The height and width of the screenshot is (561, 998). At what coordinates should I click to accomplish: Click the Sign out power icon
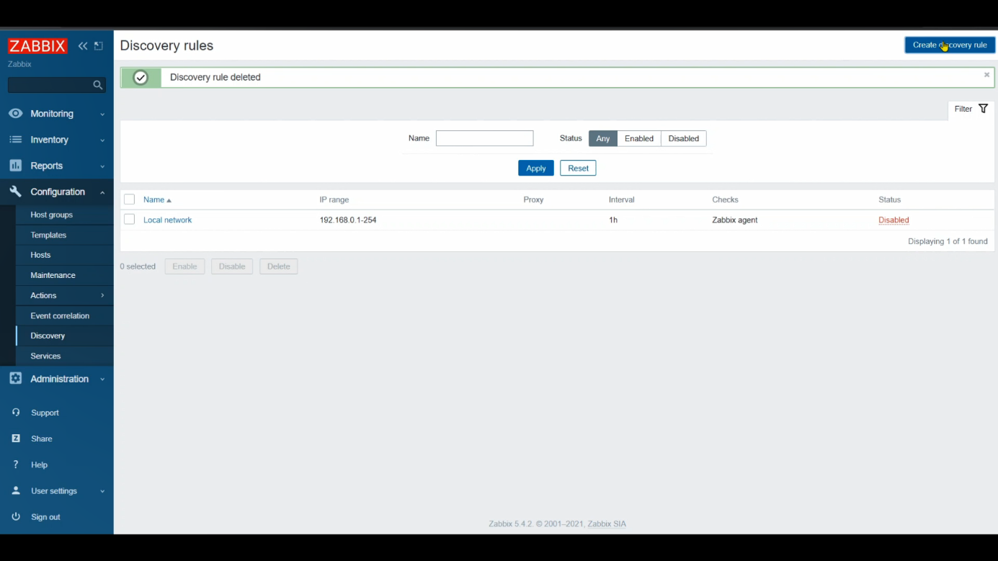16,517
